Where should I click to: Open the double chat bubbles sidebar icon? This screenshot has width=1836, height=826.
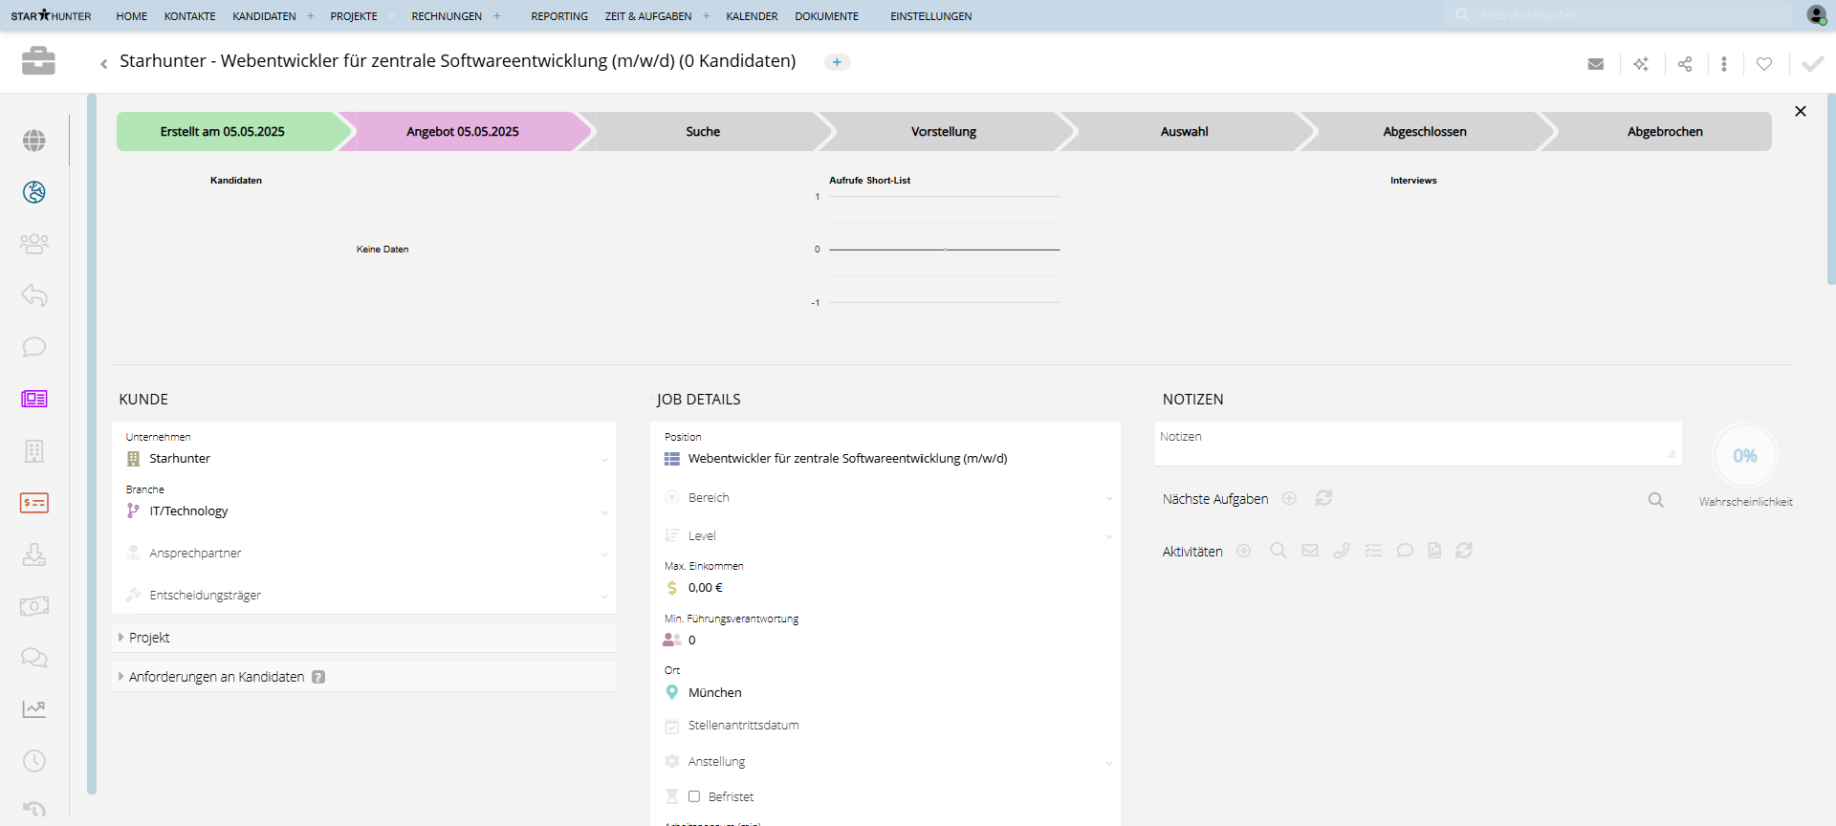34,658
